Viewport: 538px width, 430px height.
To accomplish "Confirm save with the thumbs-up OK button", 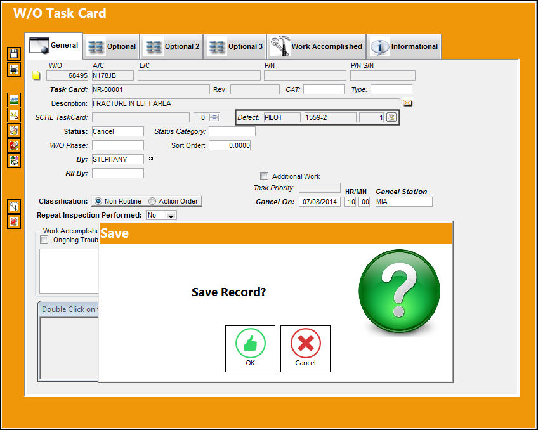I will tap(250, 349).
